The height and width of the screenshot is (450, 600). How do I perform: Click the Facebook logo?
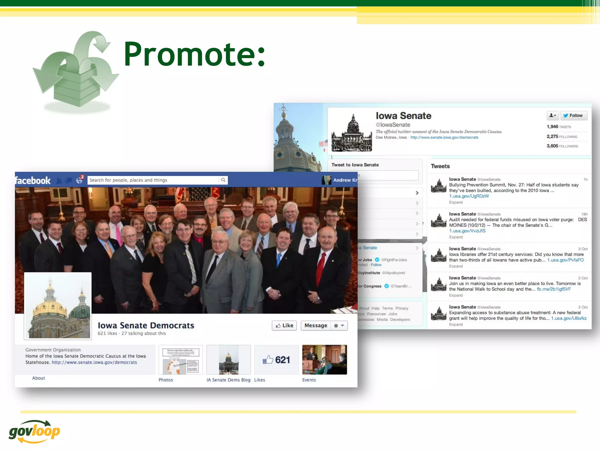[x=33, y=180]
